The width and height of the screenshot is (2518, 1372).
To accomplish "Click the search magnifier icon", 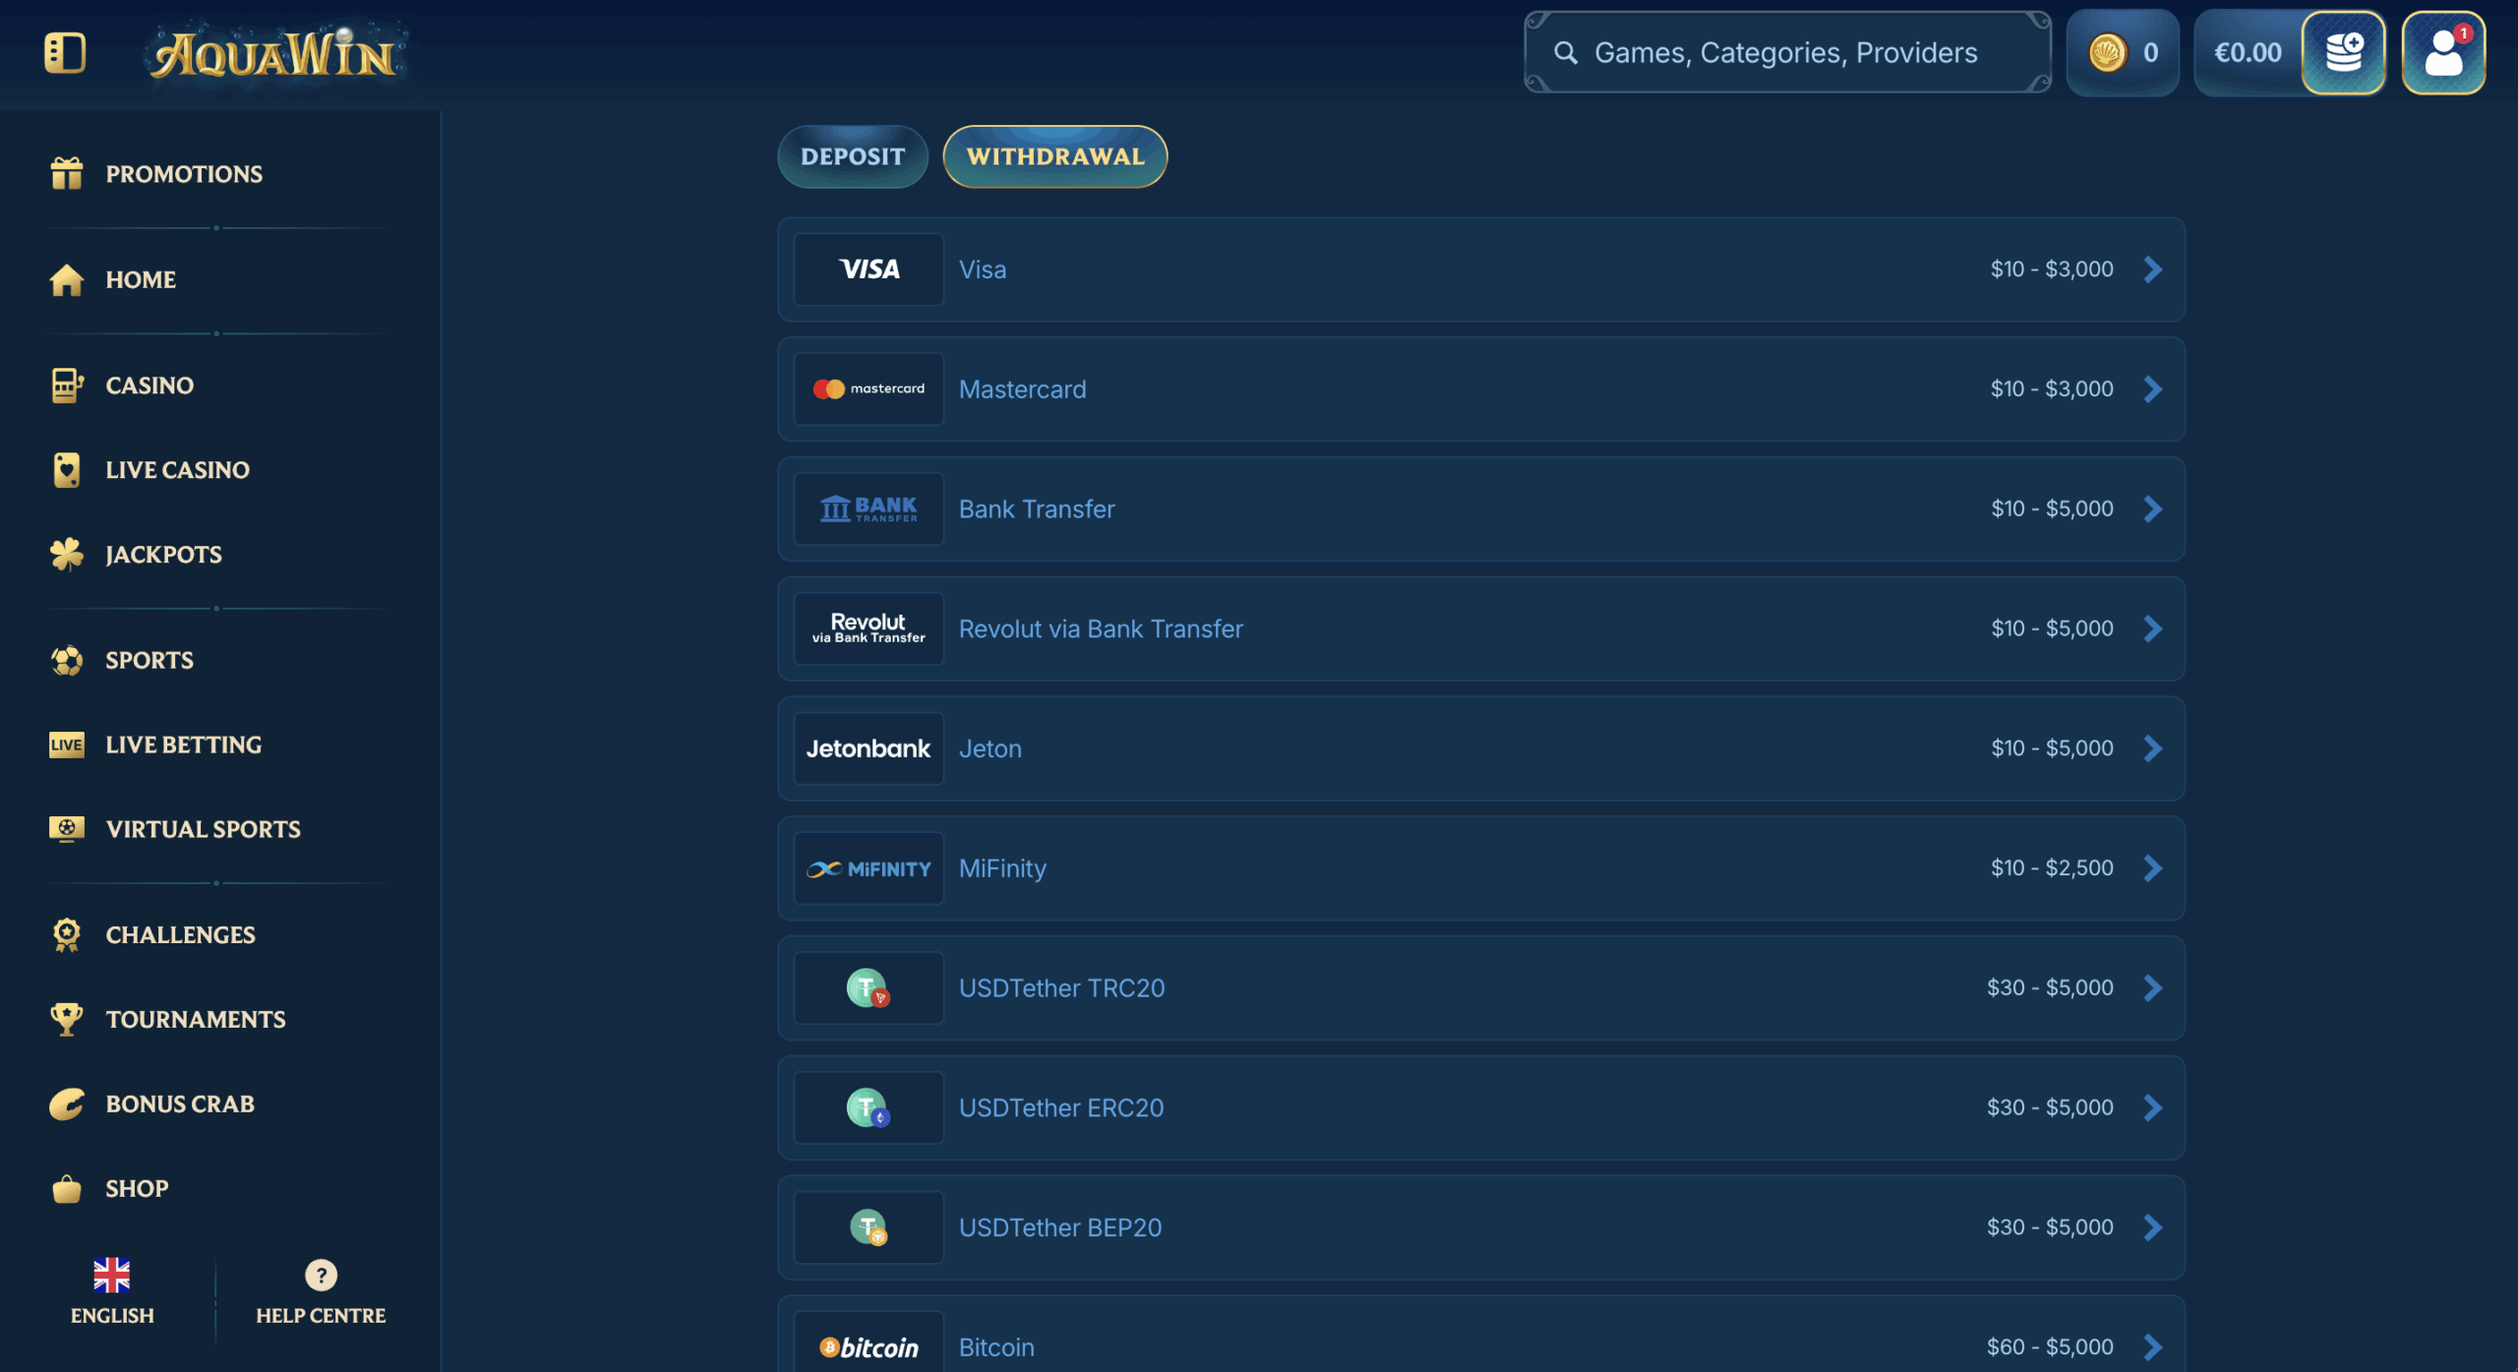I will coord(1565,53).
